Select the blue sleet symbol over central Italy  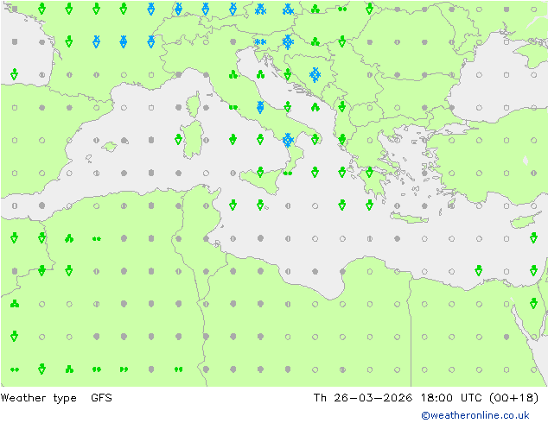pyautogui.click(x=260, y=107)
